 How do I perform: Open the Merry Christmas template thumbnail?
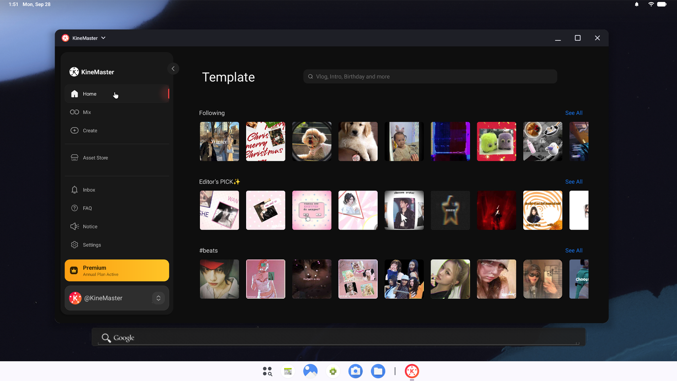266,141
